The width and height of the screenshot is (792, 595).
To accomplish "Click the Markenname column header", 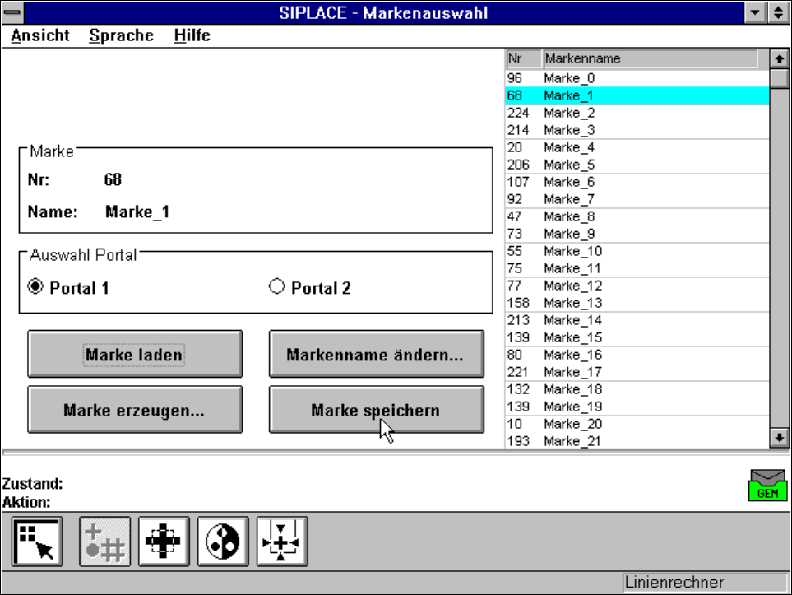I will (650, 58).
